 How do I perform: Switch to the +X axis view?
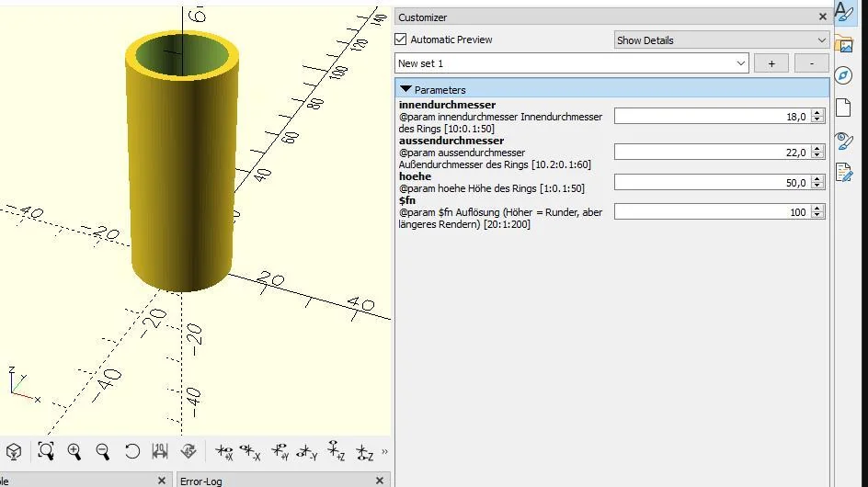pos(223,451)
